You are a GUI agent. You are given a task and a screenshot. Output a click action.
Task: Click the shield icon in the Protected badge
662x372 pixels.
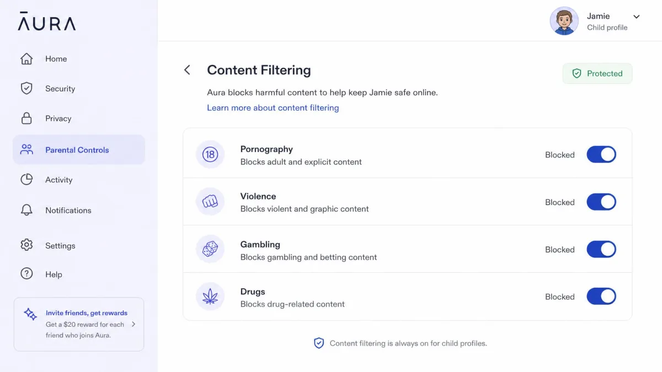coord(576,73)
